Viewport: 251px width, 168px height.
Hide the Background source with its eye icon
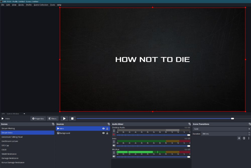pyautogui.click(x=103, y=133)
